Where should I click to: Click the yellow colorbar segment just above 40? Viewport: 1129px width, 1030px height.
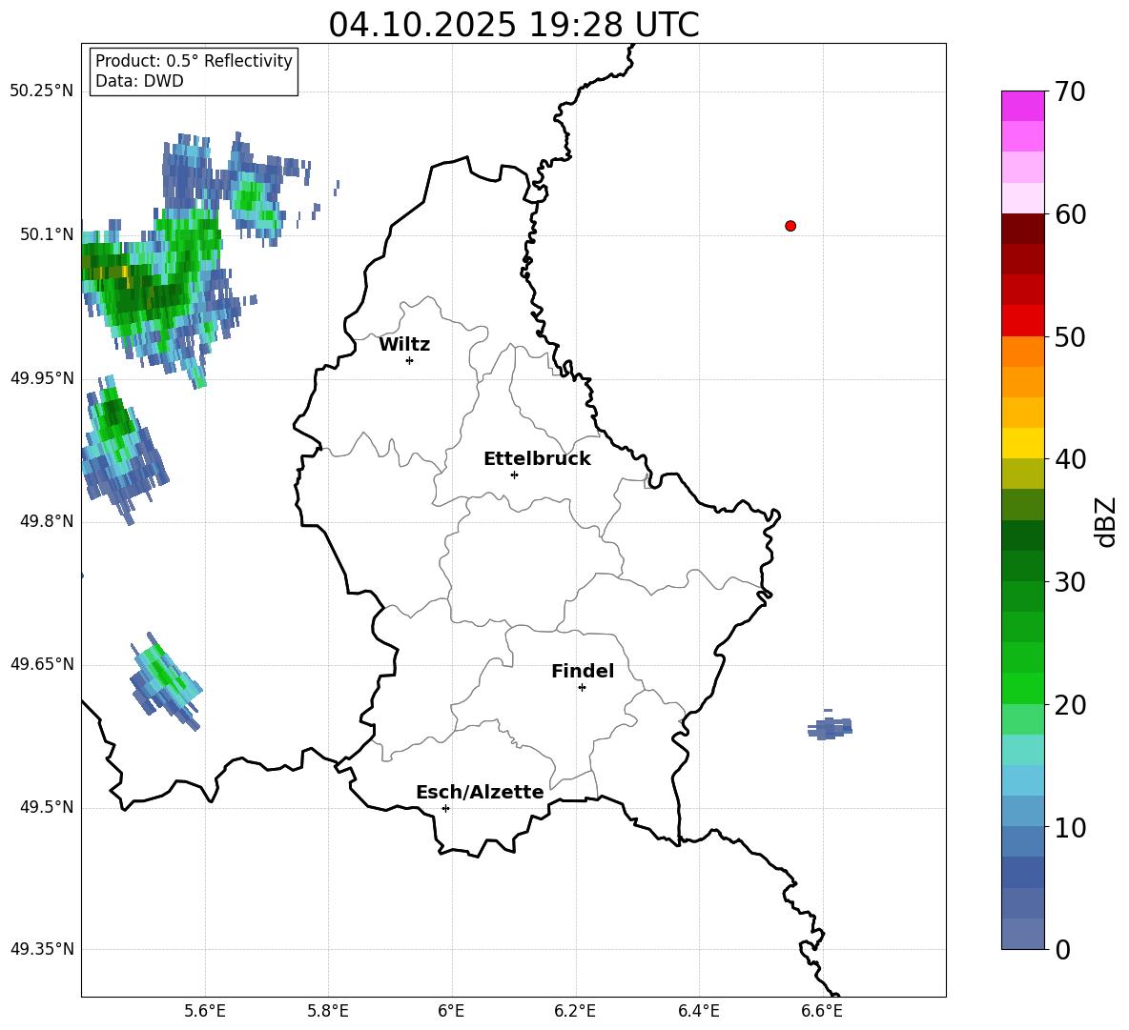[1023, 443]
